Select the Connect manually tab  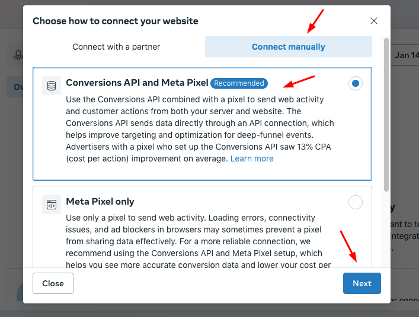pos(289,47)
